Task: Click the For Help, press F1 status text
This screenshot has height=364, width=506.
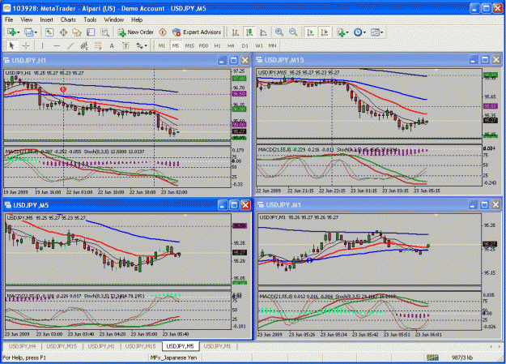Action: click(x=24, y=358)
